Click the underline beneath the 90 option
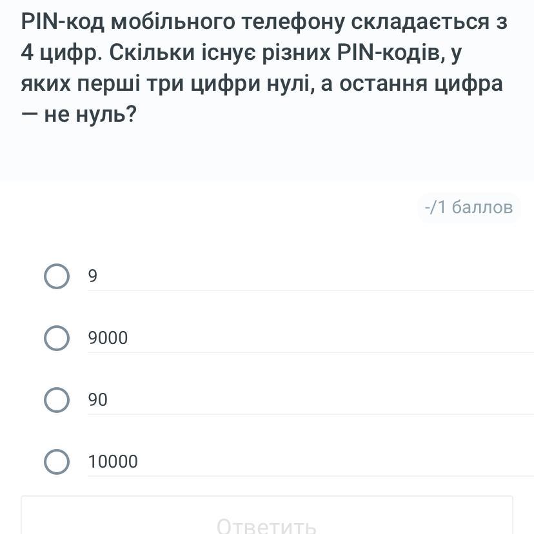 (x=310, y=414)
